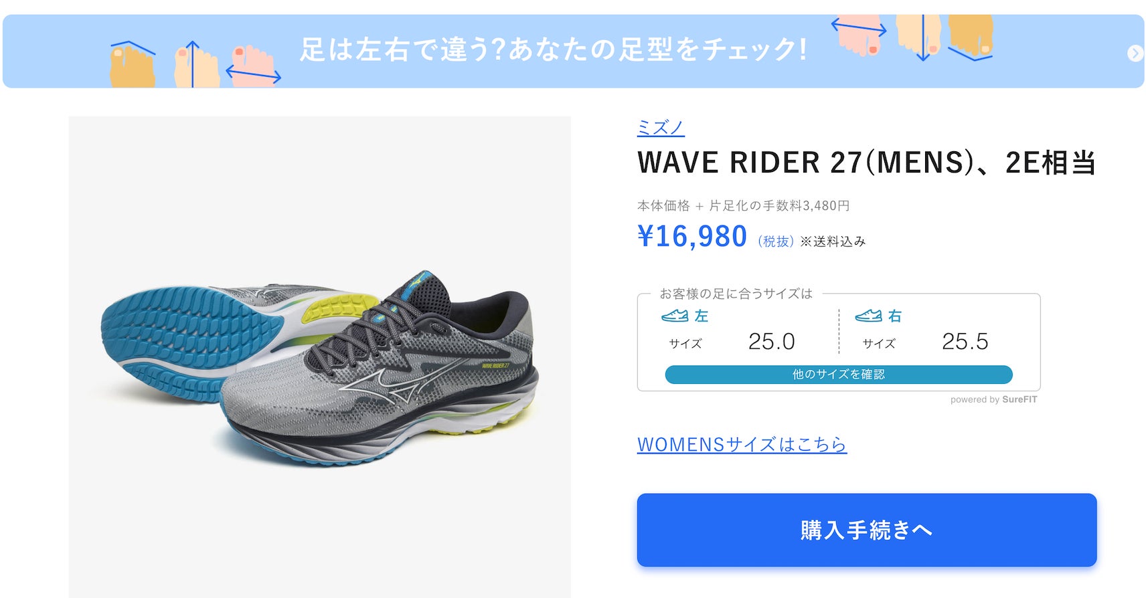Click the Wave Rider 27 shoe product image

pyautogui.click(x=319, y=357)
